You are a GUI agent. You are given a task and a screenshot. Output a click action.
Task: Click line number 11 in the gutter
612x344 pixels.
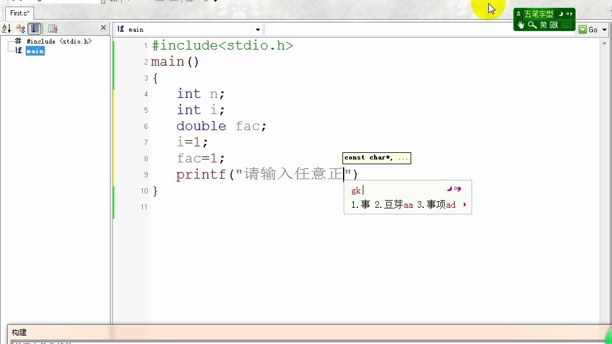(144, 207)
